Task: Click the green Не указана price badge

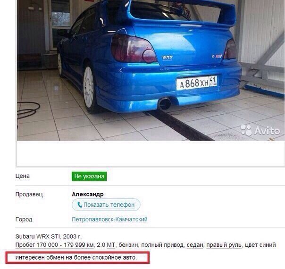Action: pos(89,177)
